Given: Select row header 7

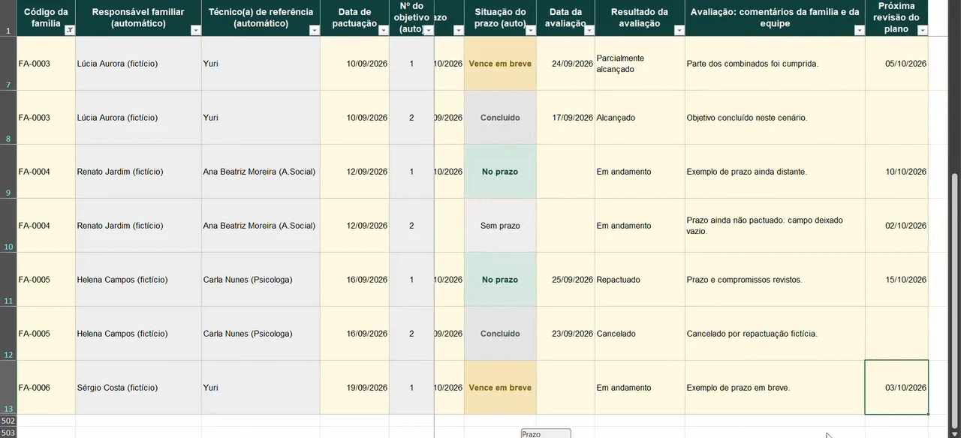Looking at the screenshot, I should pyautogui.click(x=8, y=64).
